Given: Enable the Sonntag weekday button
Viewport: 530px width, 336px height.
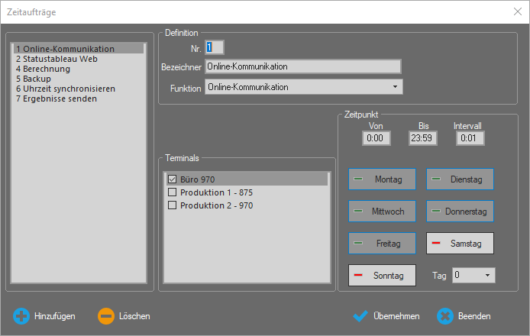Looking at the screenshot, I should pyautogui.click(x=382, y=274).
